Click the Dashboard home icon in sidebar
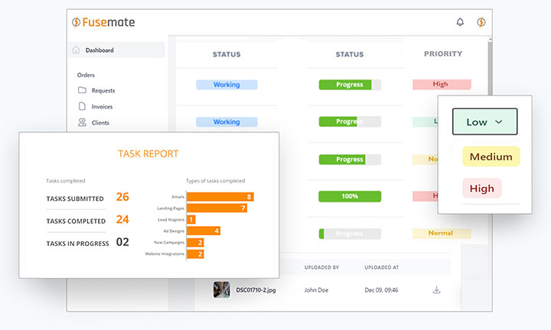The height and width of the screenshot is (330, 551). tap(76, 50)
